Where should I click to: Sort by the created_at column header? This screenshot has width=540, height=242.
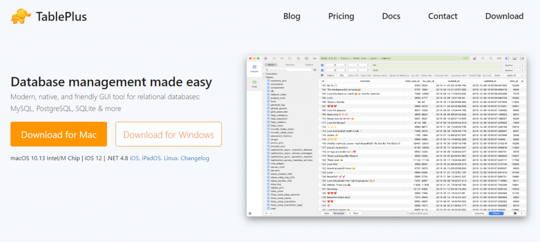tap(454, 81)
